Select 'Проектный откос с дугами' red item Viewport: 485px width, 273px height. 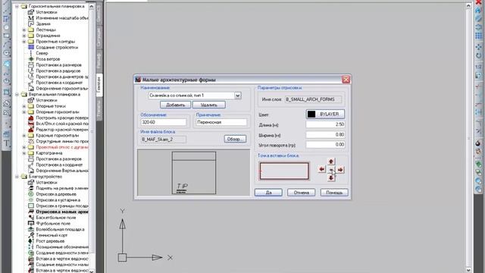62,147
